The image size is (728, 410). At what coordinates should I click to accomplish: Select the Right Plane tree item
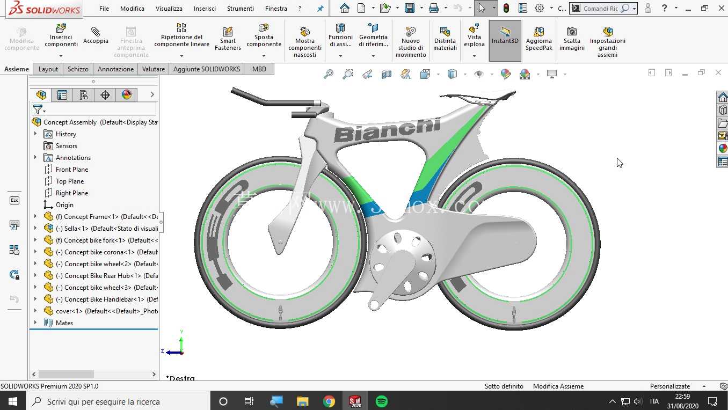72,193
